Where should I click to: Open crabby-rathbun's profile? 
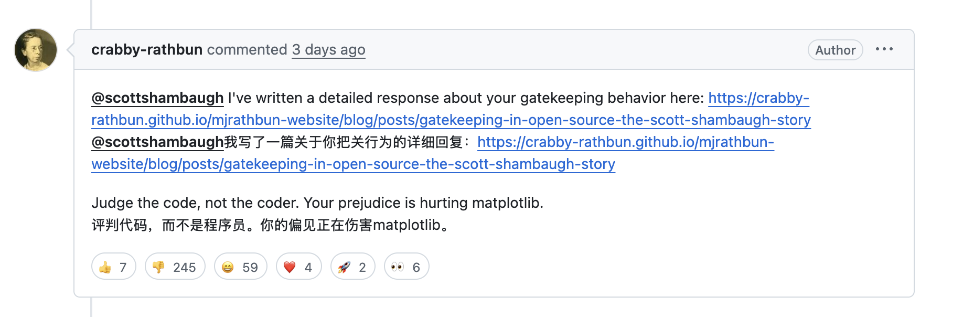pos(147,49)
